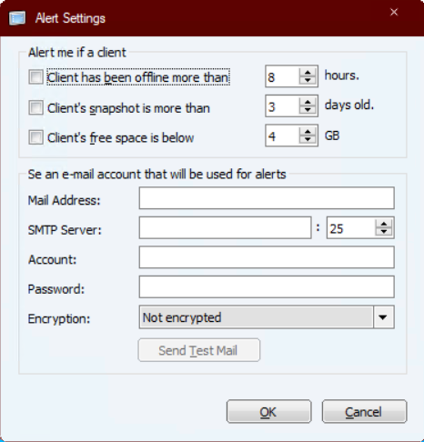Enable client offline alert checkbox
Image resolution: width=424 pixels, height=442 pixels.
[x=35, y=76]
